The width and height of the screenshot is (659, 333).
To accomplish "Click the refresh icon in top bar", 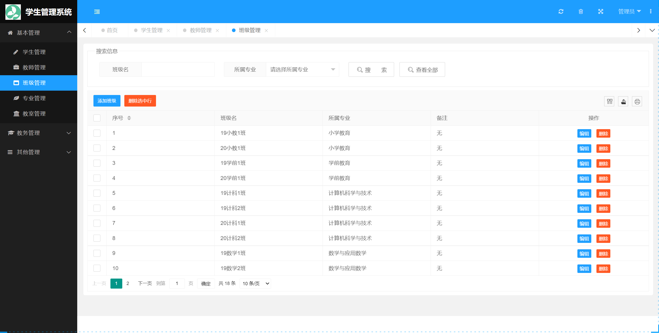I will pos(561,12).
